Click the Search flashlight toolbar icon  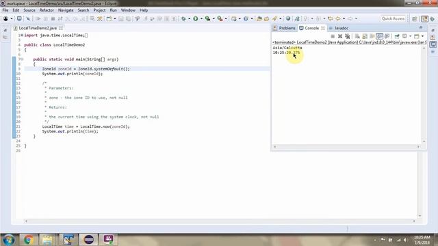[274, 18]
